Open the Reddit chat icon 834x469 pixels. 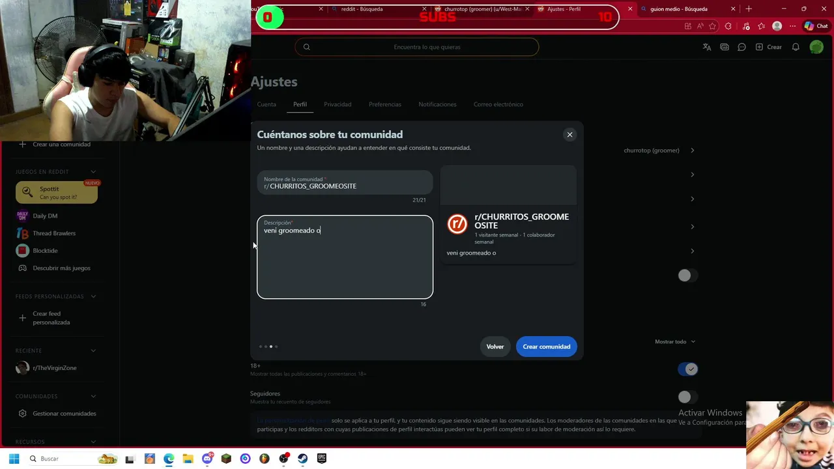(x=741, y=47)
